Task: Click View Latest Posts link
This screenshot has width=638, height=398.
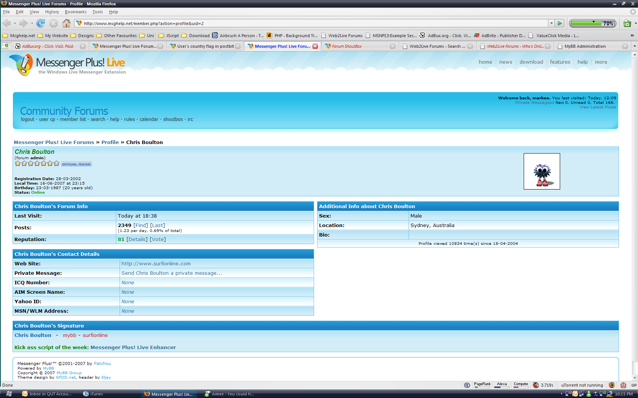Action: pos(598,107)
